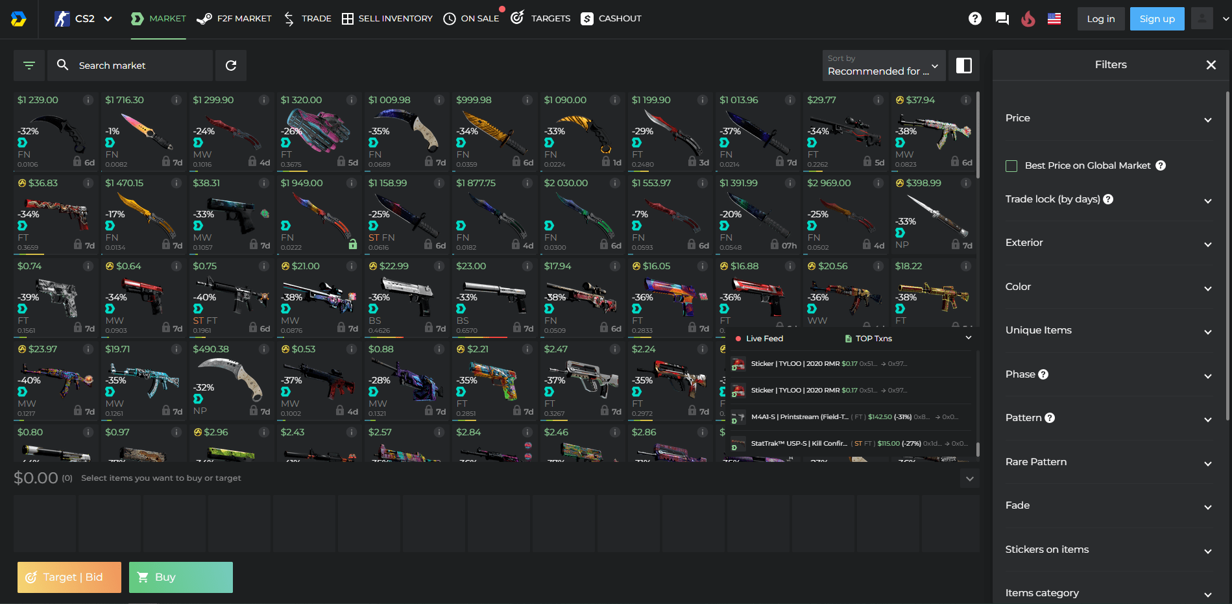Toggle the filters panel icon
This screenshot has height=604, width=1232.
click(x=29, y=66)
